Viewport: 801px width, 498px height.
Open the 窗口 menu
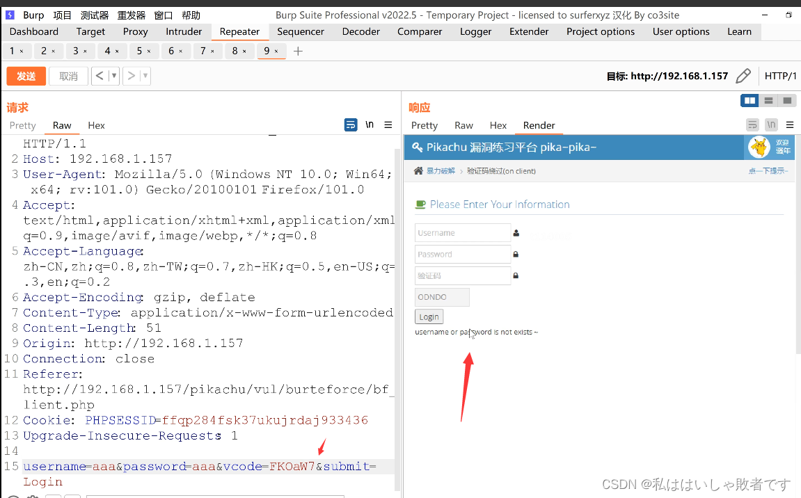[164, 15]
